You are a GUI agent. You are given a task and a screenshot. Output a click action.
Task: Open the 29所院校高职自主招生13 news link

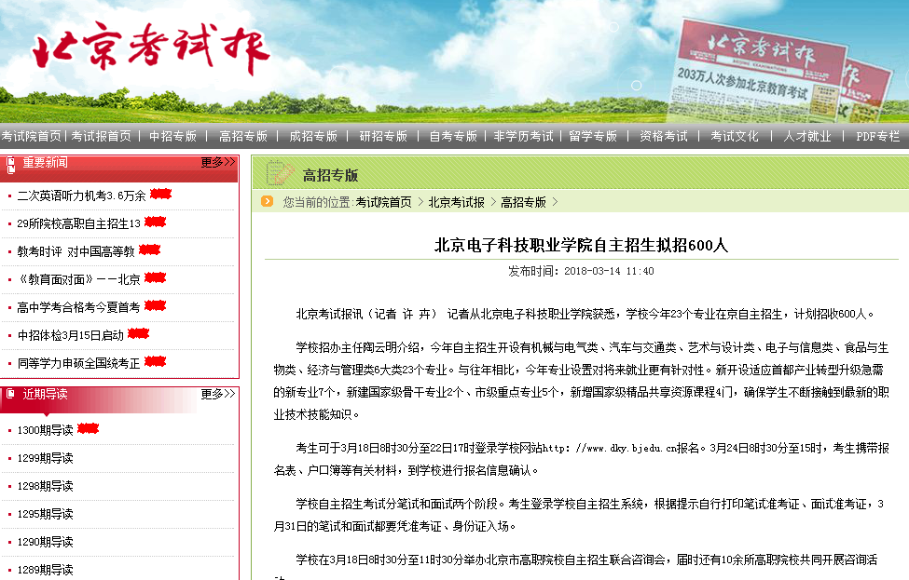[78, 223]
